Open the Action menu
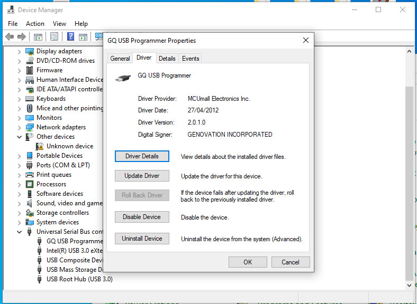The height and width of the screenshot is (304, 417). pos(35,24)
